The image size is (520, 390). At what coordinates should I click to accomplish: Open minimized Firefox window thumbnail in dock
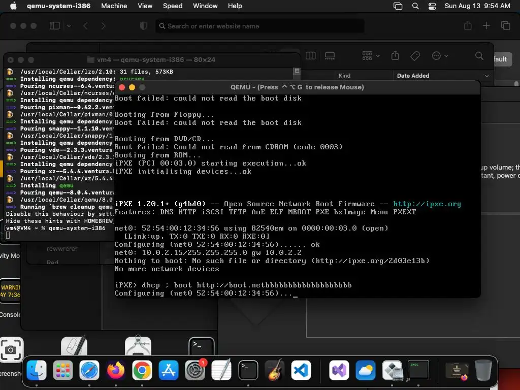point(457,371)
